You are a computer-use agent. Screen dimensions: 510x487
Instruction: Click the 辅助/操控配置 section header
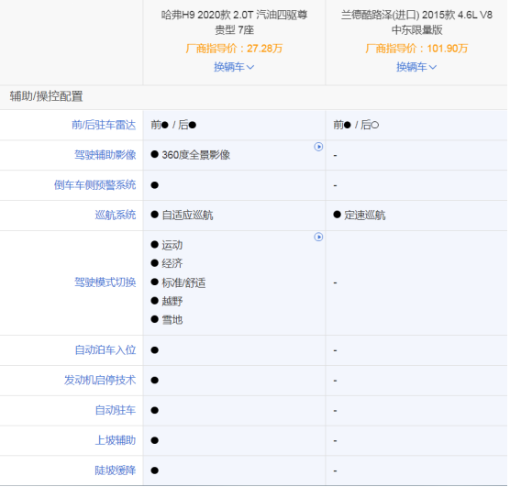pos(46,96)
